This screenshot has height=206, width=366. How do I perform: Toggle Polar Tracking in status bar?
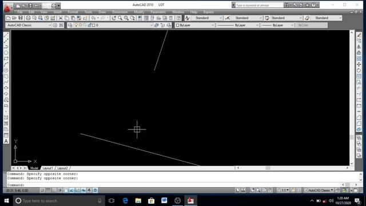[60, 191]
